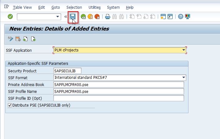The width and height of the screenshot is (220, 139).
Task: Save the entry with the floppy disk icon
Action: [73, 17]
